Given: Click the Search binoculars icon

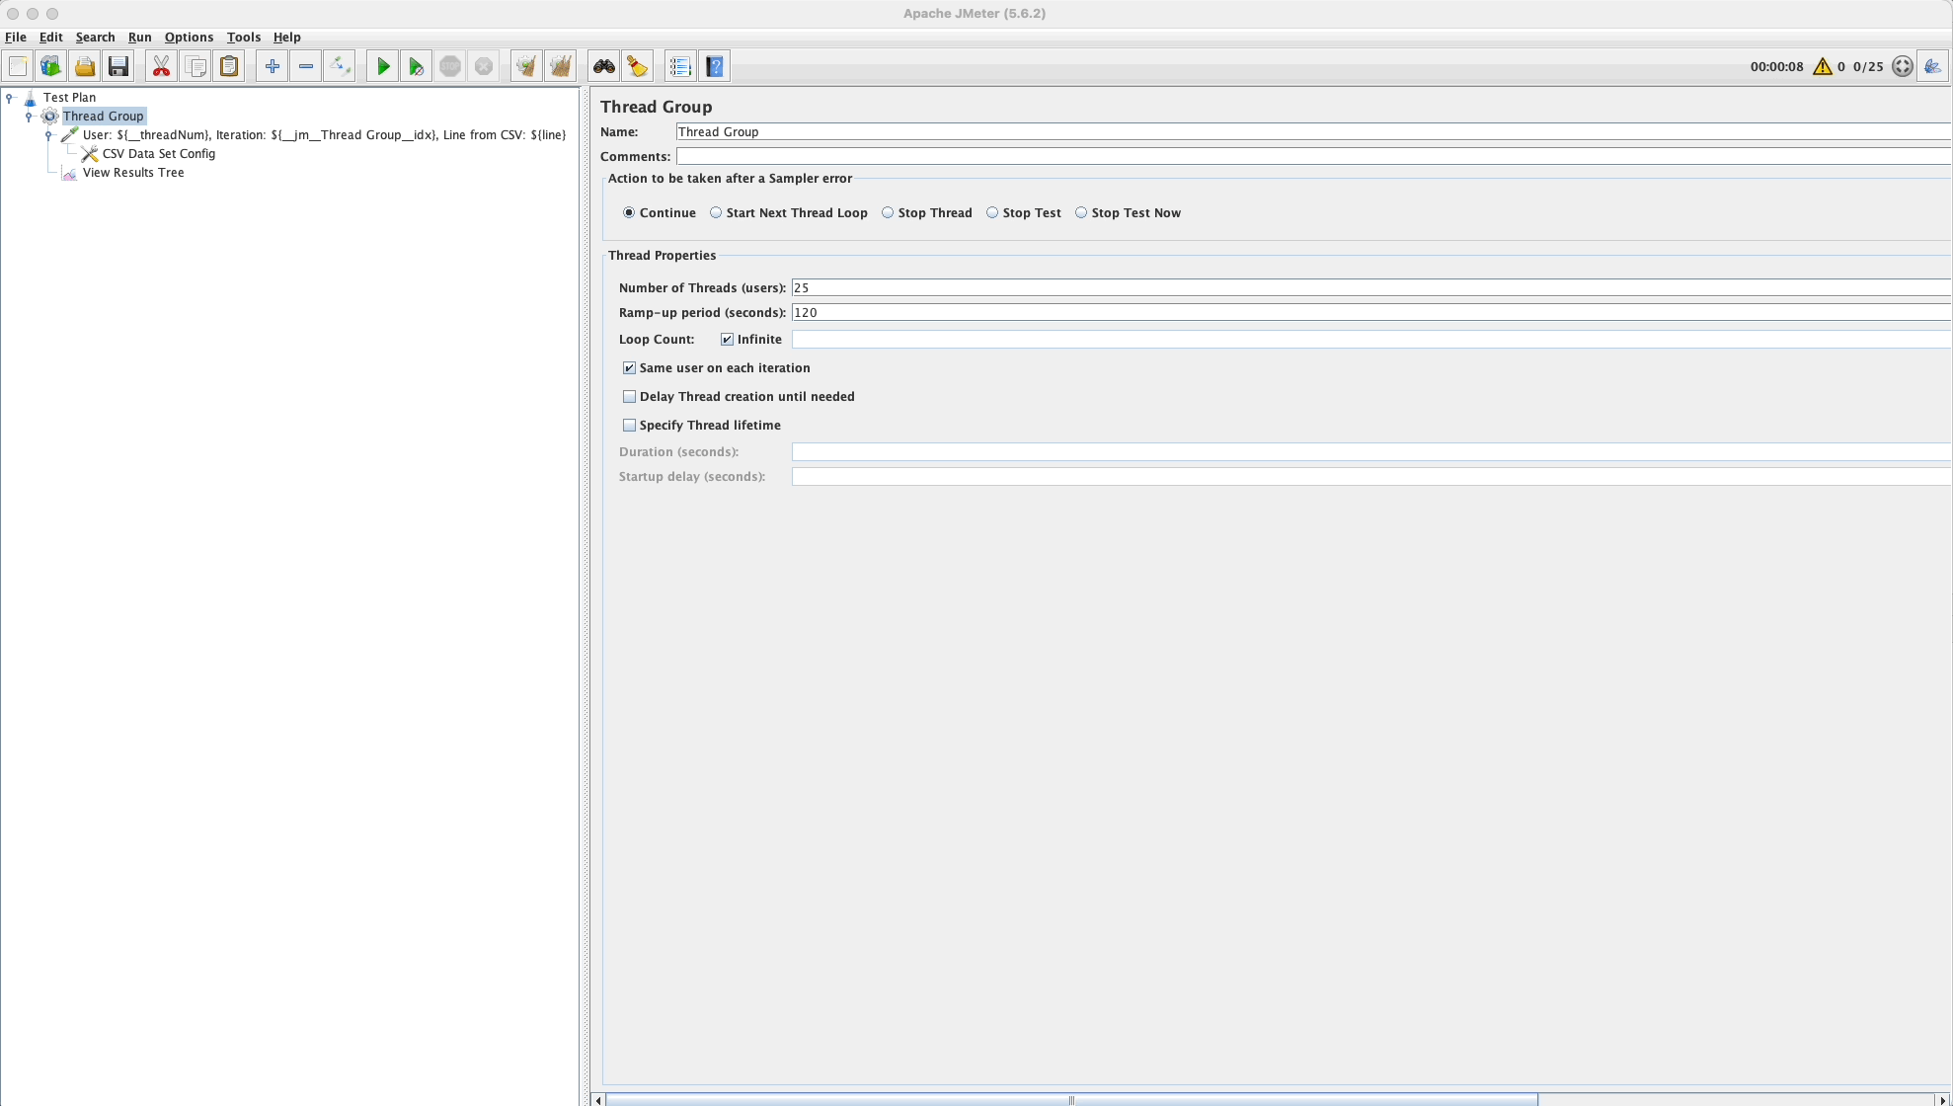Looking at the screenshot, I should click(x=603, y=66).
